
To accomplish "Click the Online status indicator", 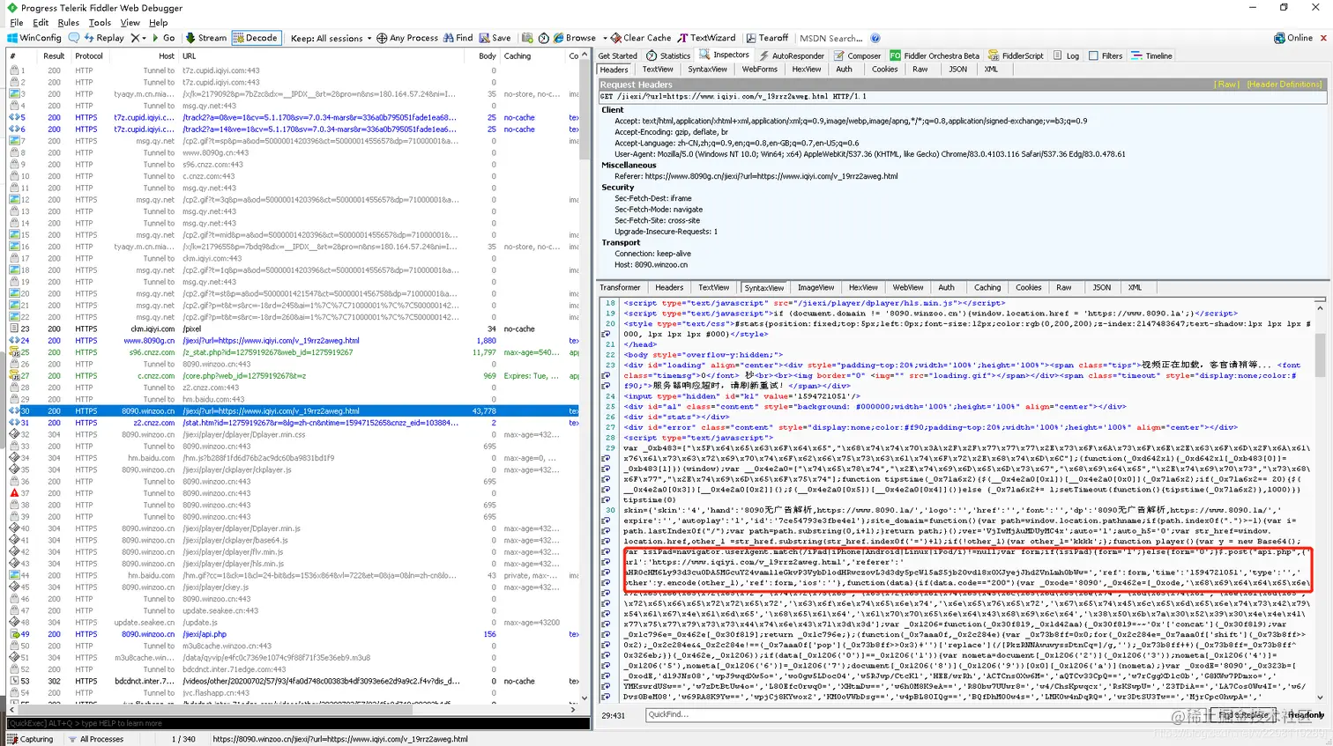I will 1293,38.
